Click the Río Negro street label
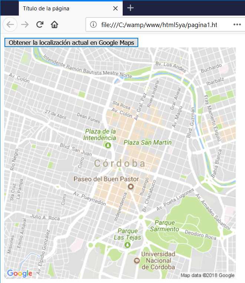The image size is (245, 283). tap(14, 160)
